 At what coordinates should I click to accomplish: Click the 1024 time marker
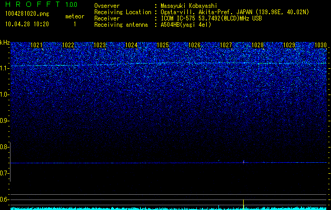coord(132,45)
